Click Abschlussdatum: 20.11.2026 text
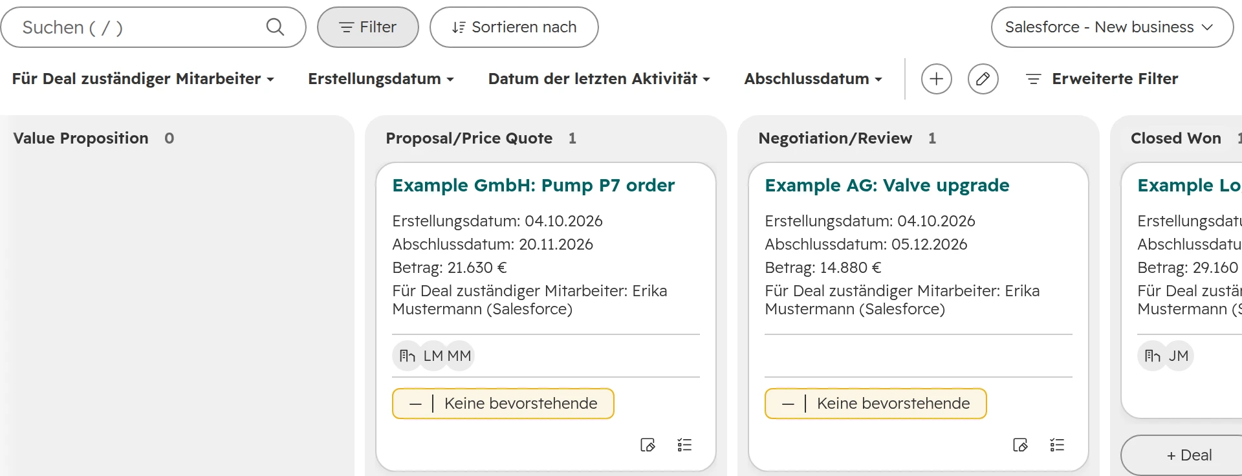 (493, 244)
